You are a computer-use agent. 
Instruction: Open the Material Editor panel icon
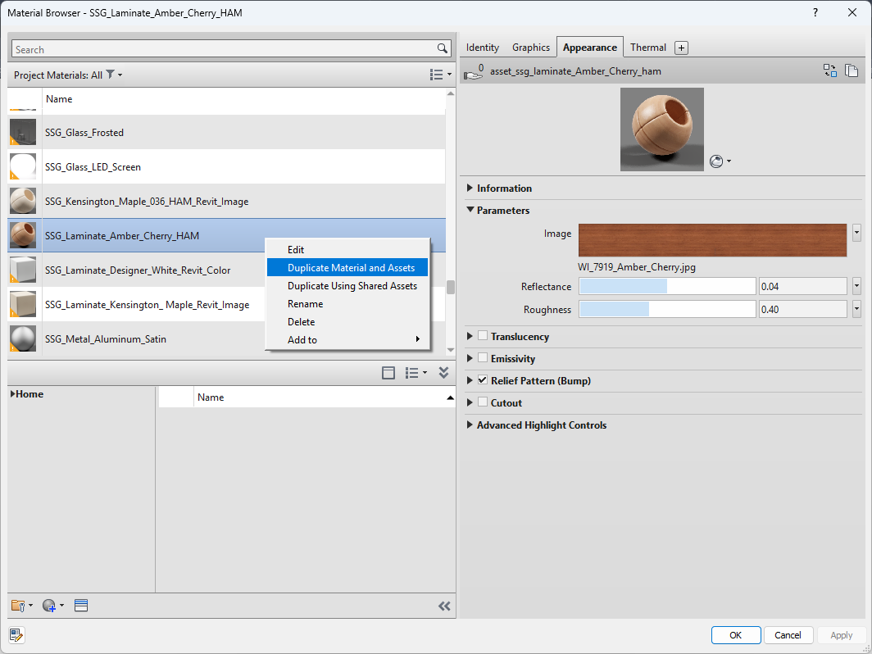(16, 635)
